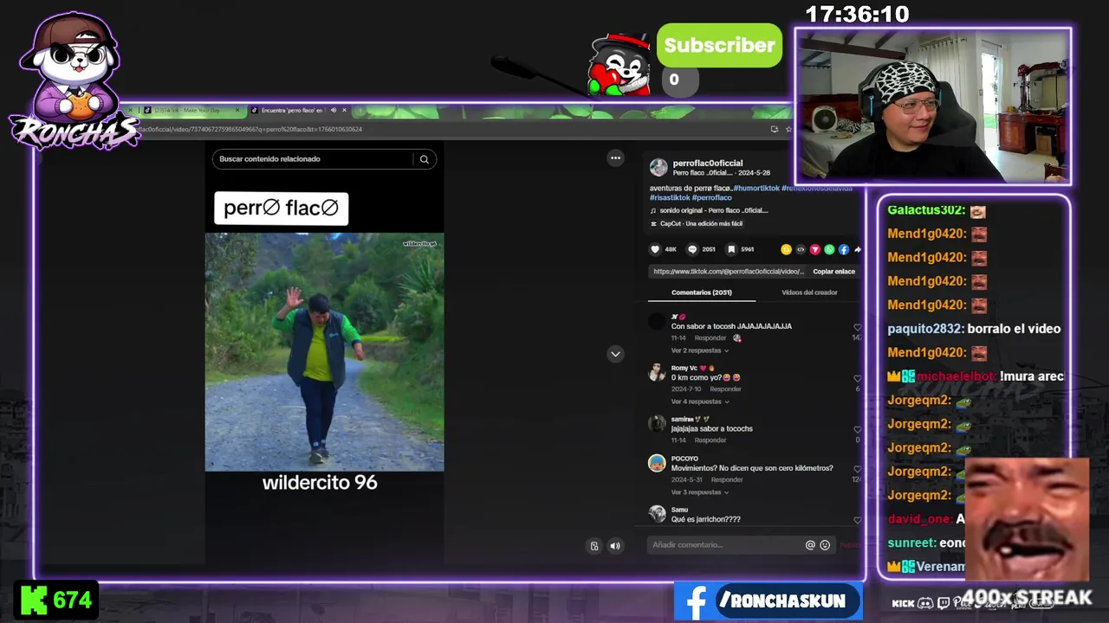Viewport: 1109px width, 623px height.
Task: Click the yellow repost icon
Action: point(786,249)
